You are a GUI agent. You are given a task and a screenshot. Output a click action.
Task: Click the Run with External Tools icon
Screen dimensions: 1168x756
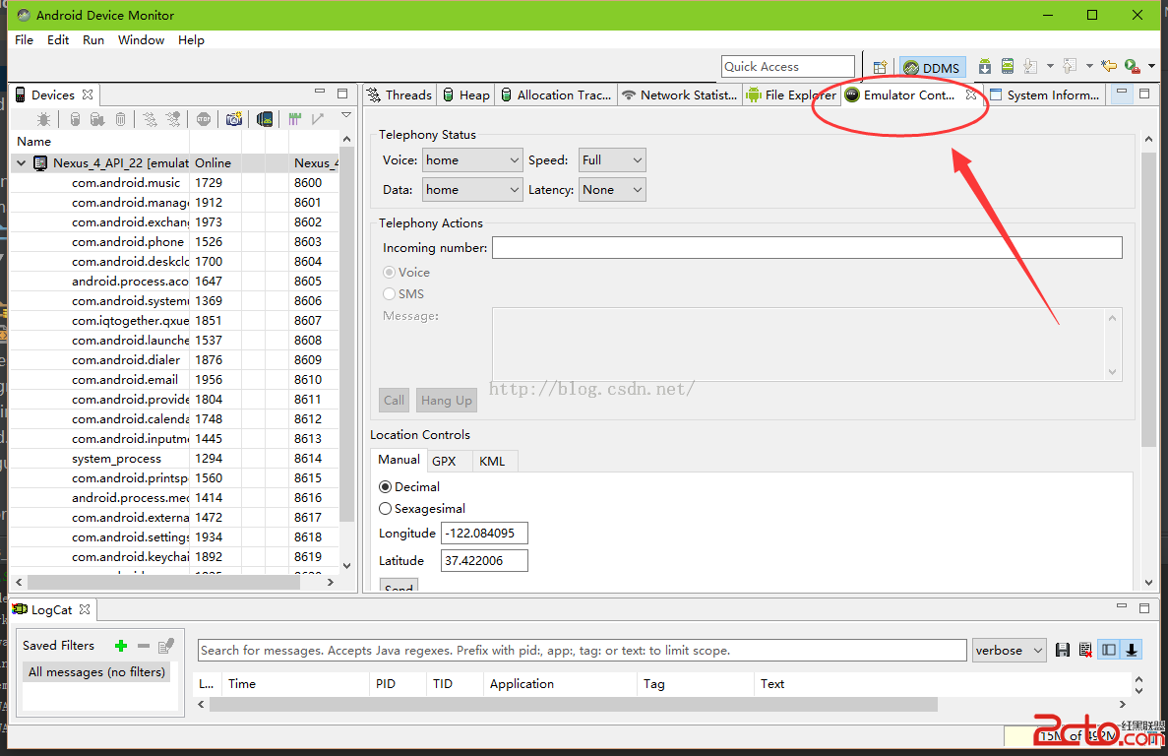pyautogui.click(x=1133, y=66)
